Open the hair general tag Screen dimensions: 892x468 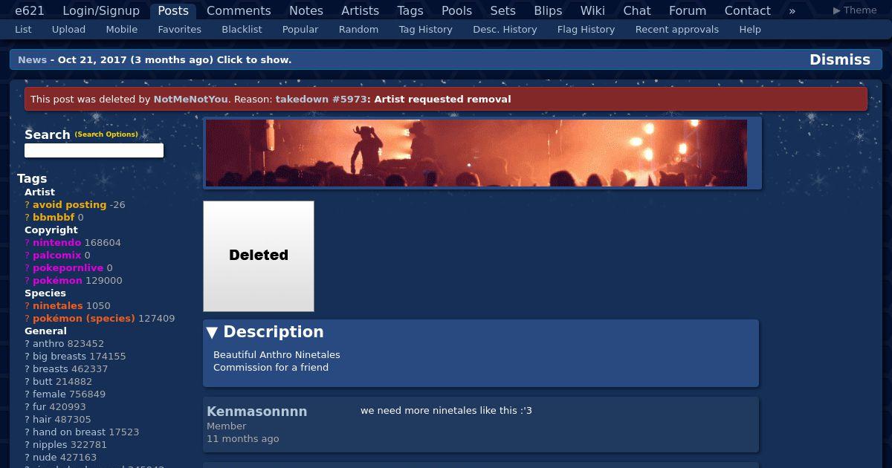tap(42, 420)
